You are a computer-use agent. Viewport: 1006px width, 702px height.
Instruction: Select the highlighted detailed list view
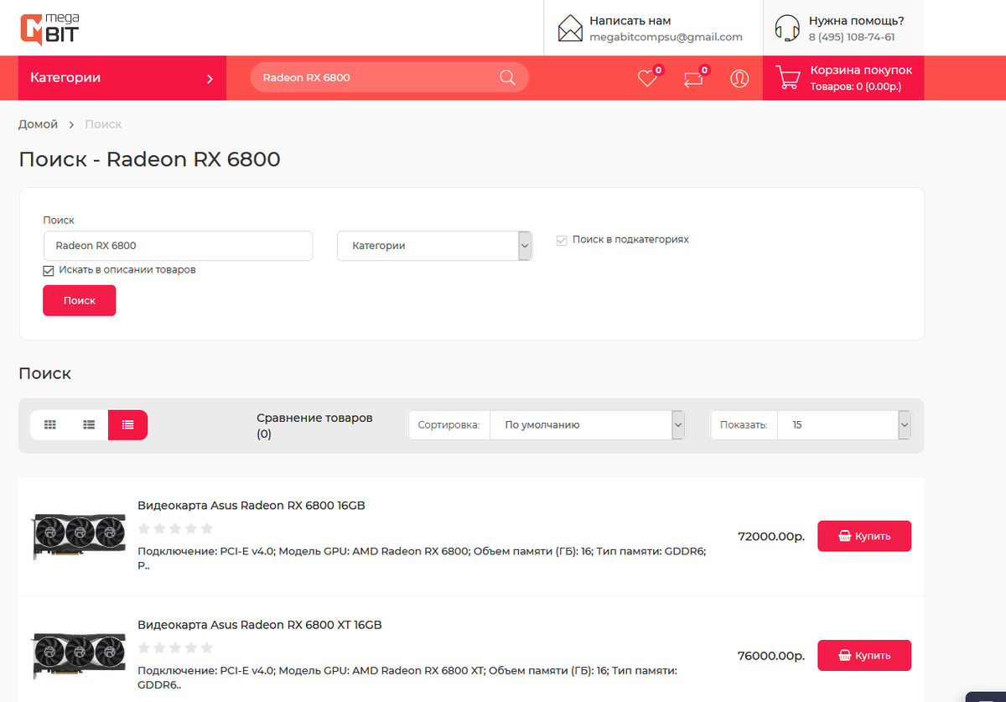coord(127,425)
